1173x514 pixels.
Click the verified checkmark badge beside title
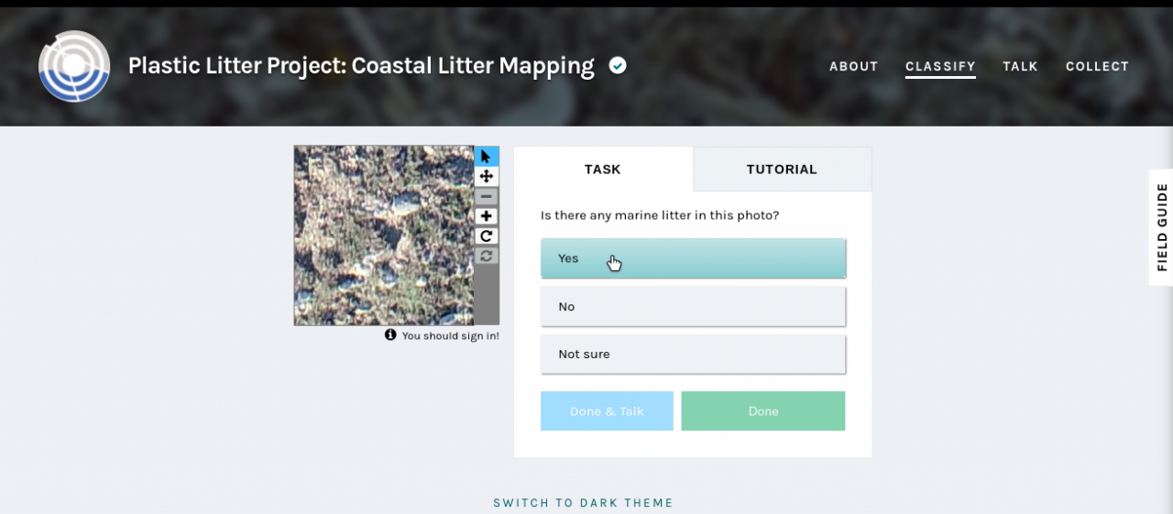619,65
